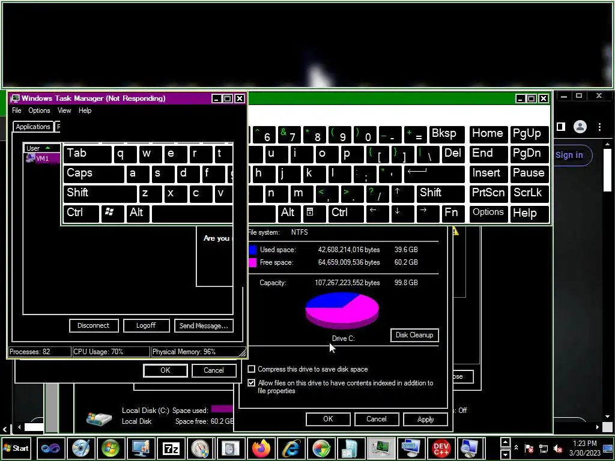Screen dimensions: 615x461
Task: Click the Disk Cleanup button
Action: click(414, 335)
